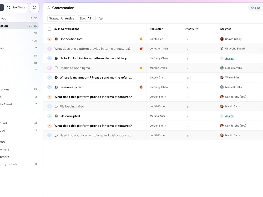Click the headset support icon button
This screenshot has height=197, width=263.
tap(35, 8)
